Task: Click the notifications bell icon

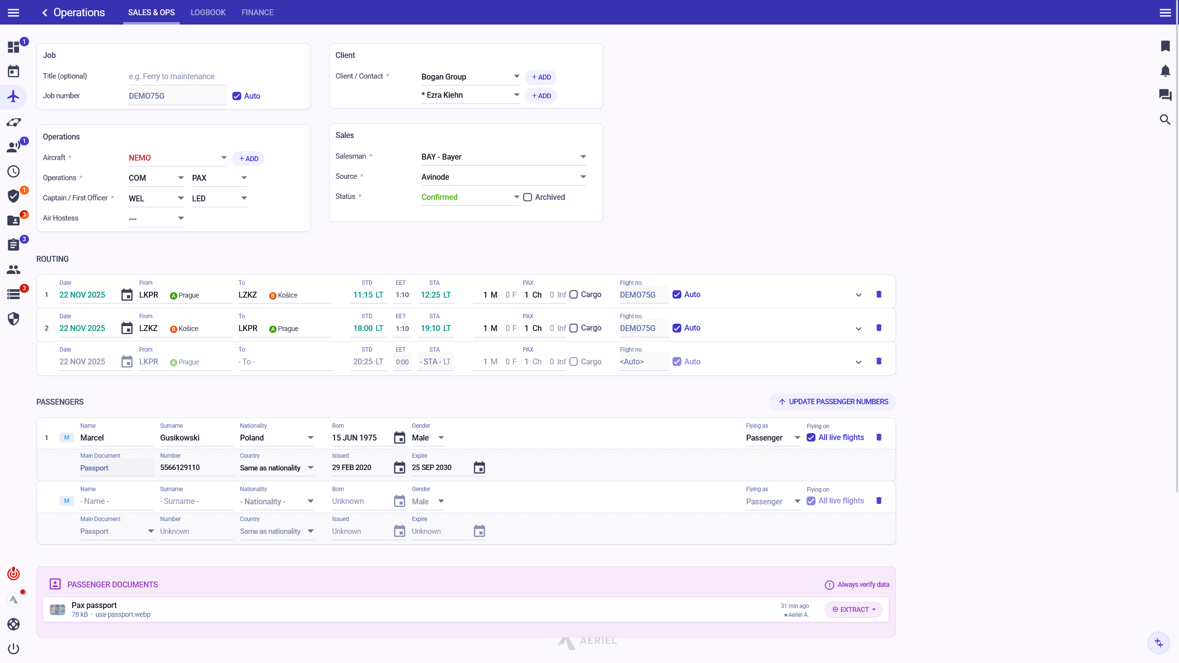Action: (1165, 71)
